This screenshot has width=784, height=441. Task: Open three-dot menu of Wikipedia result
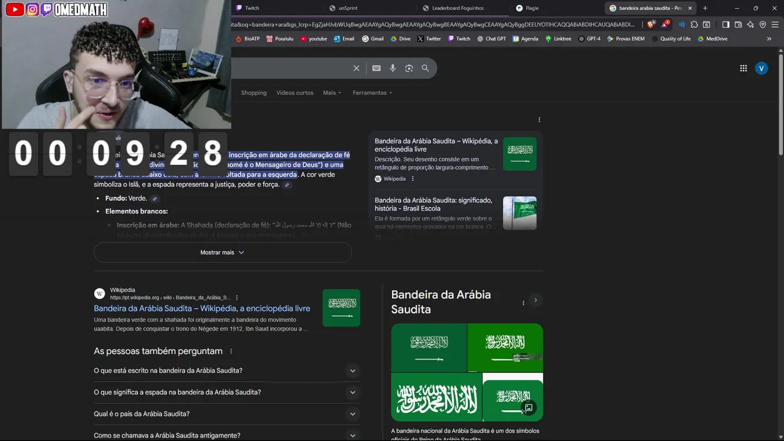click(237, 298)
